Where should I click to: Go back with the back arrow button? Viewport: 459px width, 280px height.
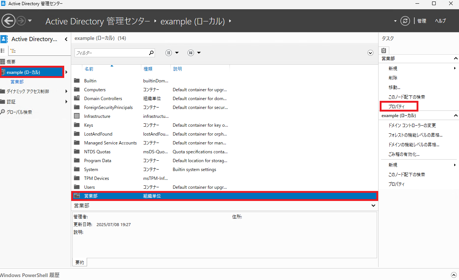tap(8, 21)
